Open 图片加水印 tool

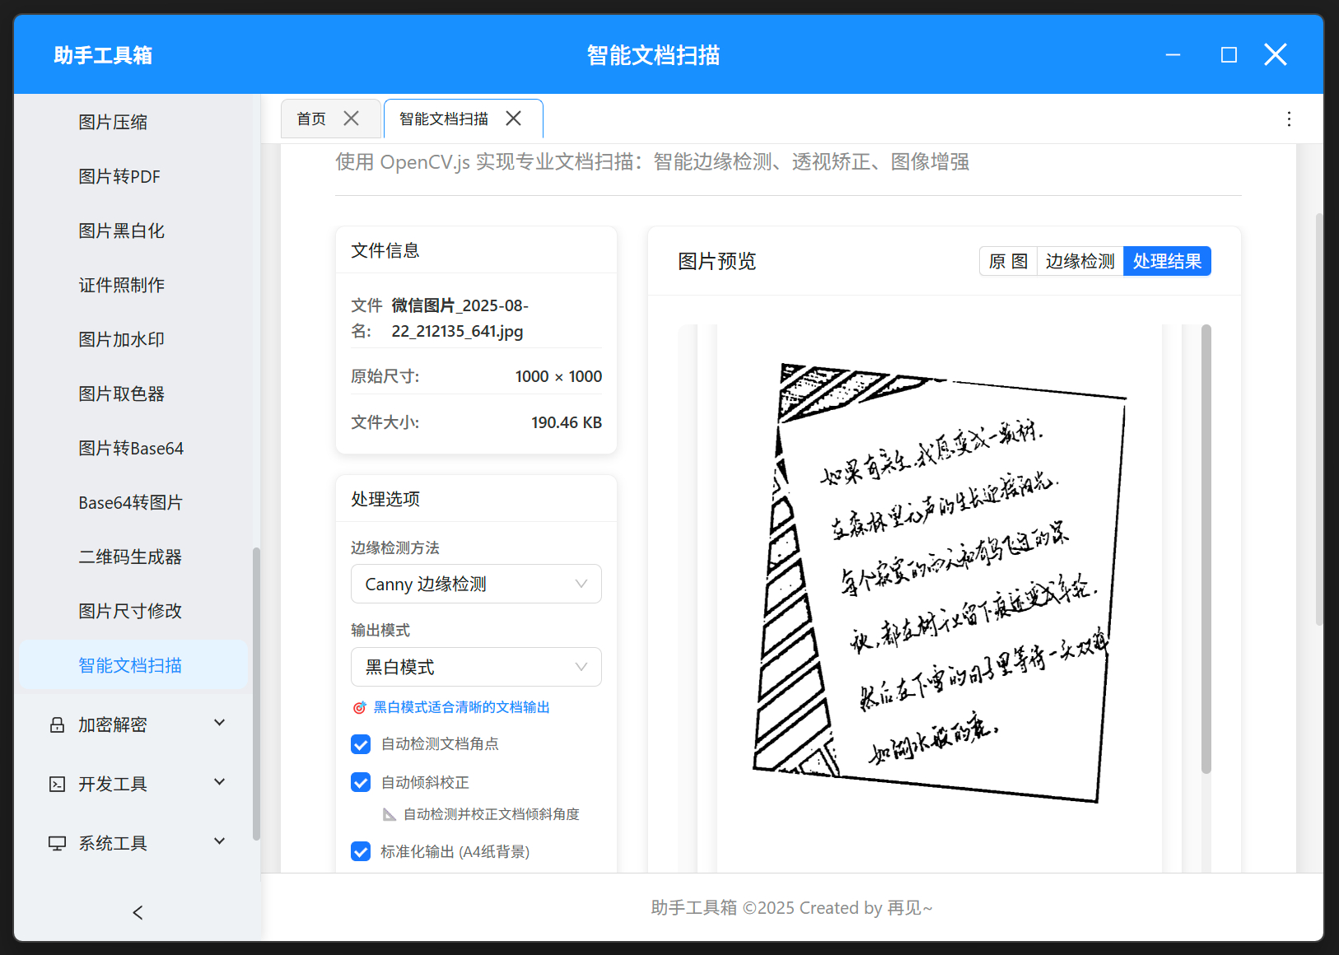pyautogui.click(x=121, y=339)
